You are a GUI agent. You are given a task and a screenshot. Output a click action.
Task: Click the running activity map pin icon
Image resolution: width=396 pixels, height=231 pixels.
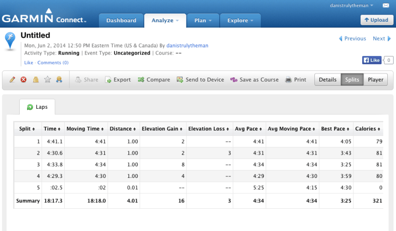(x=10, y=41)
